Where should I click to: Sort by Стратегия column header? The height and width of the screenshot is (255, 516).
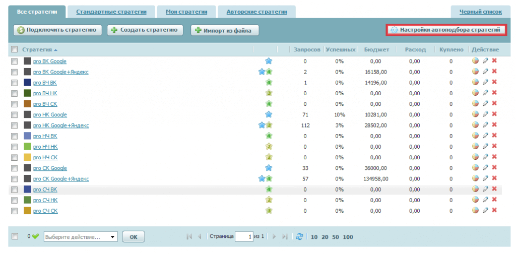[x=37, y=50]
